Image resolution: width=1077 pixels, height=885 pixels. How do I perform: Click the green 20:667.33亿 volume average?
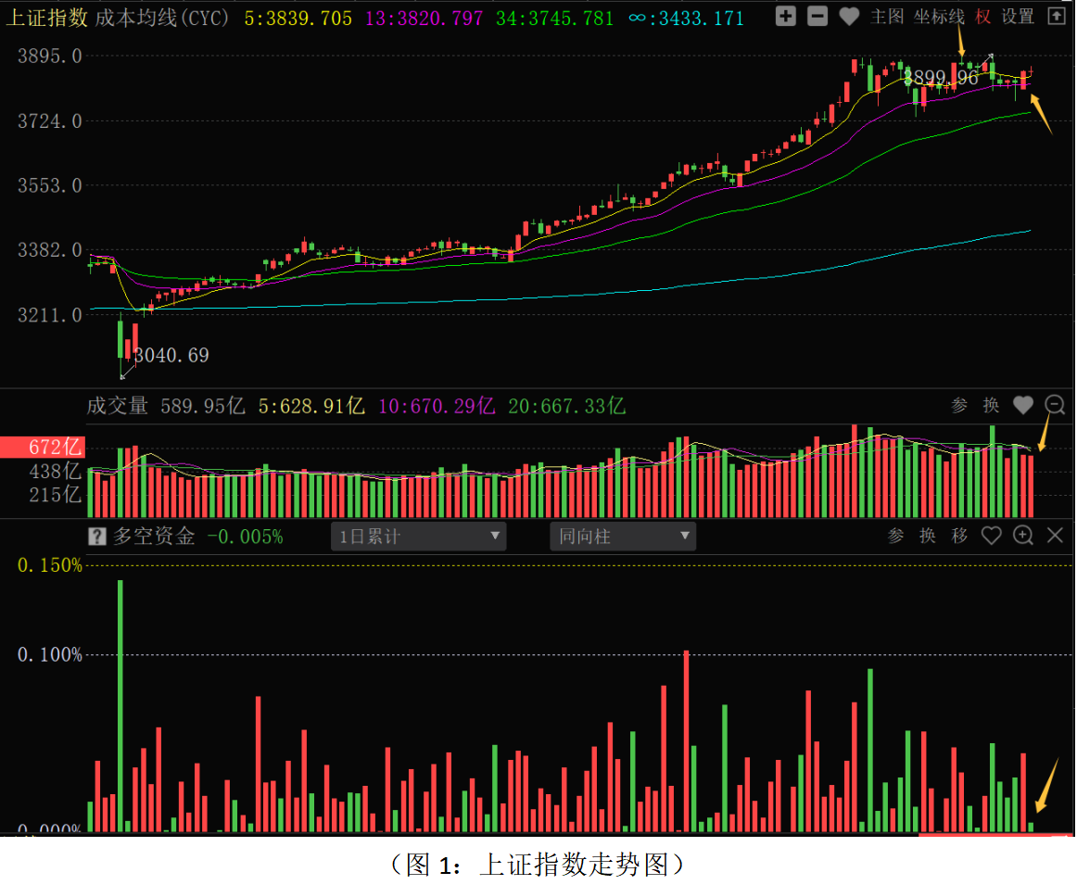(566, 406)
